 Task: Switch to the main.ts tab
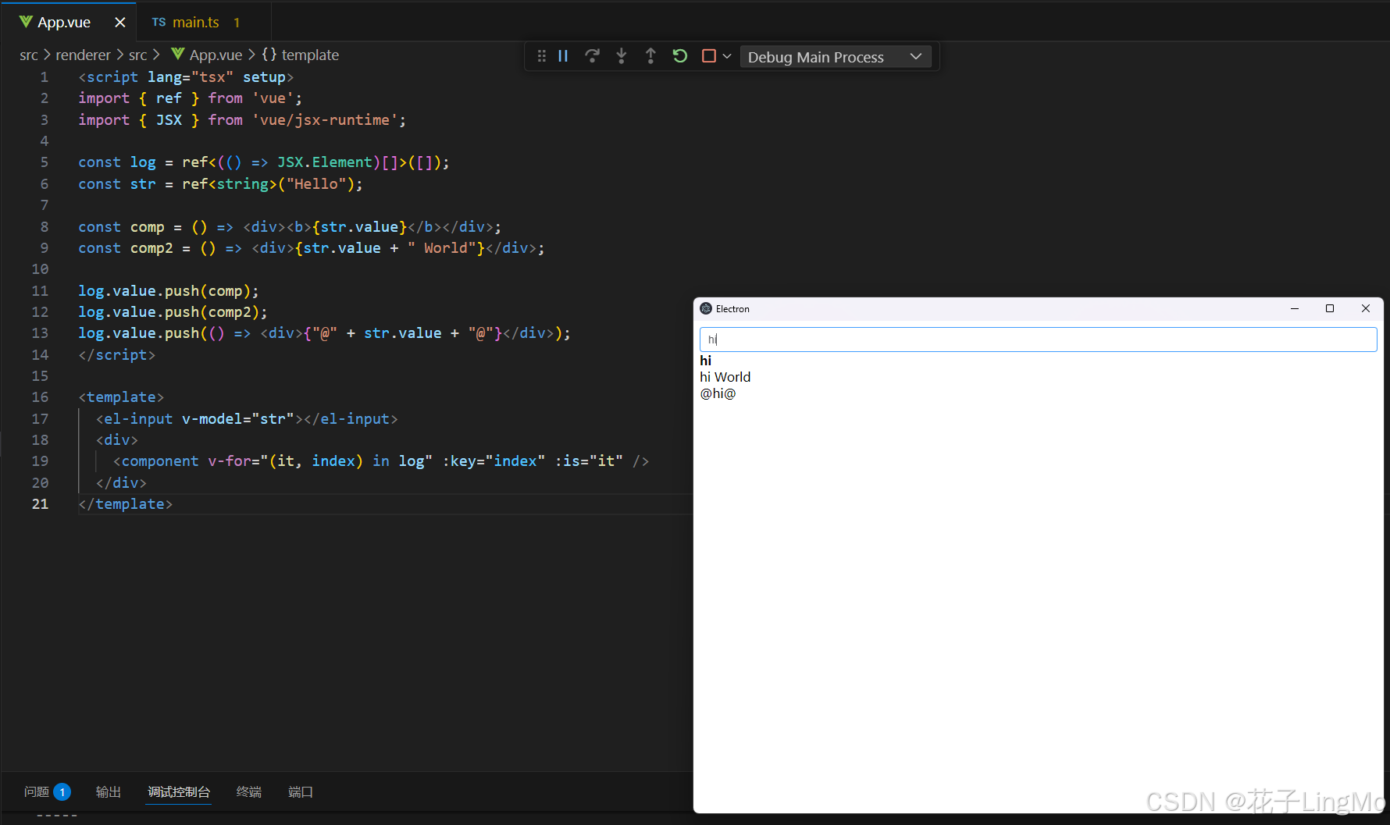(196, 23)
